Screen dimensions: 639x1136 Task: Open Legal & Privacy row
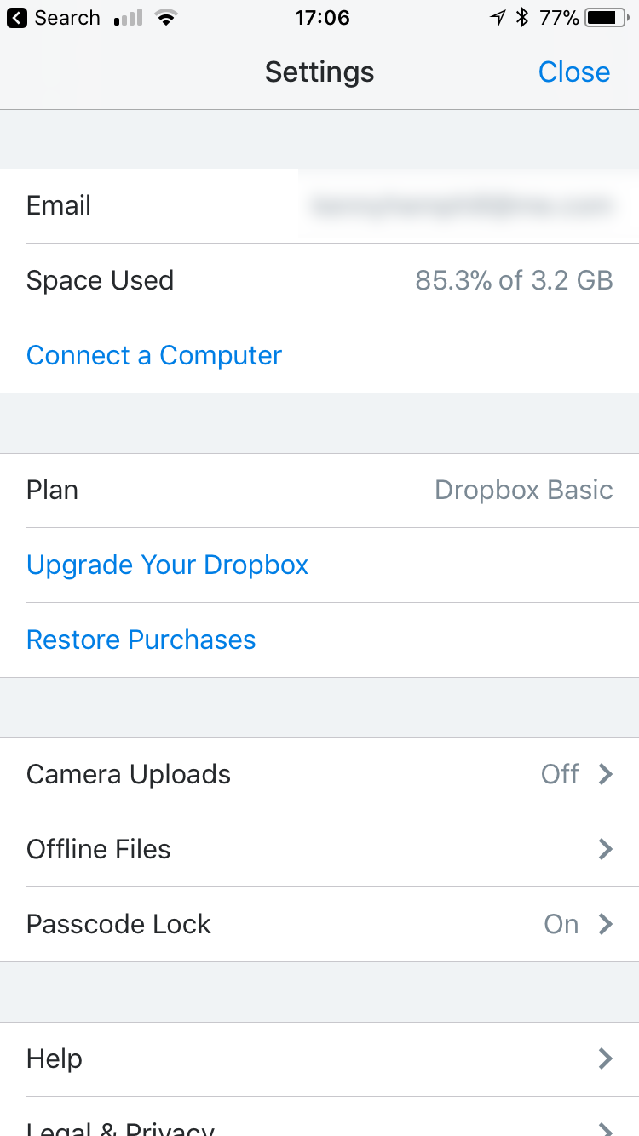pyautogui.click(x=319, y=1119)
